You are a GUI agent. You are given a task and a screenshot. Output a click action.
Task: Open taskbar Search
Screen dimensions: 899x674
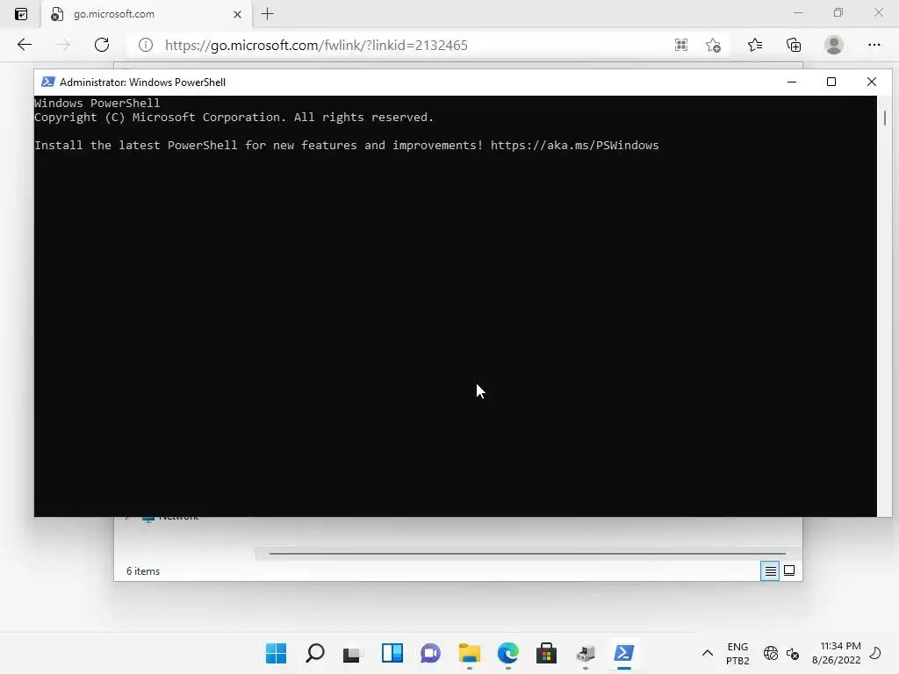pos(315,653)
